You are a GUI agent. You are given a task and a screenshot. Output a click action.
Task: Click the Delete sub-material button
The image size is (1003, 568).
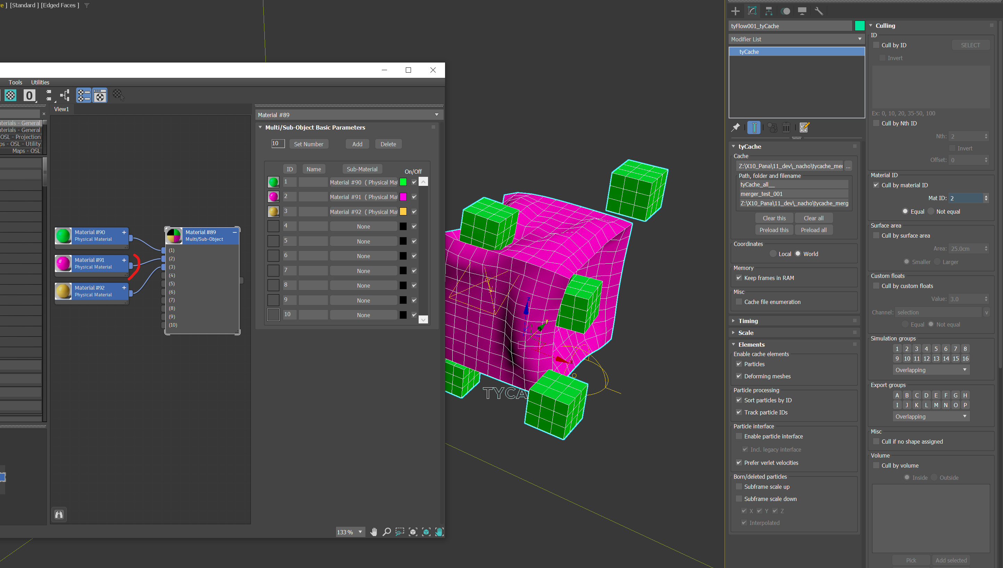click(x=388, y=144)
